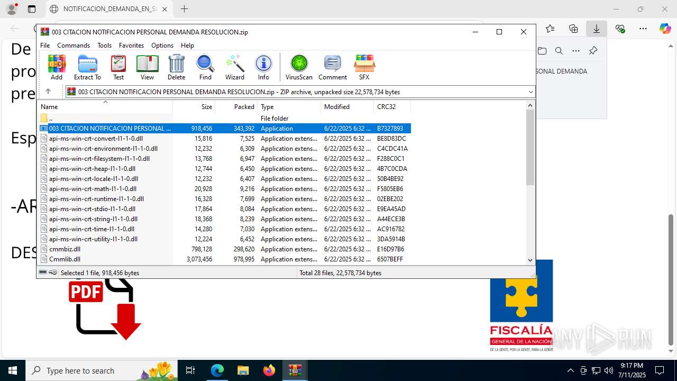Screen dimensions: 677x381
Task: Add an archive Comment
Action: click(x=333, y=67)
